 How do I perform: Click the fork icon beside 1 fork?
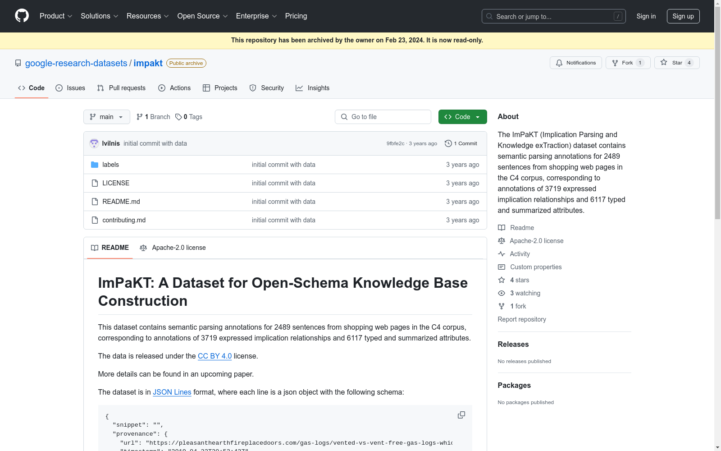click(502, 306)
